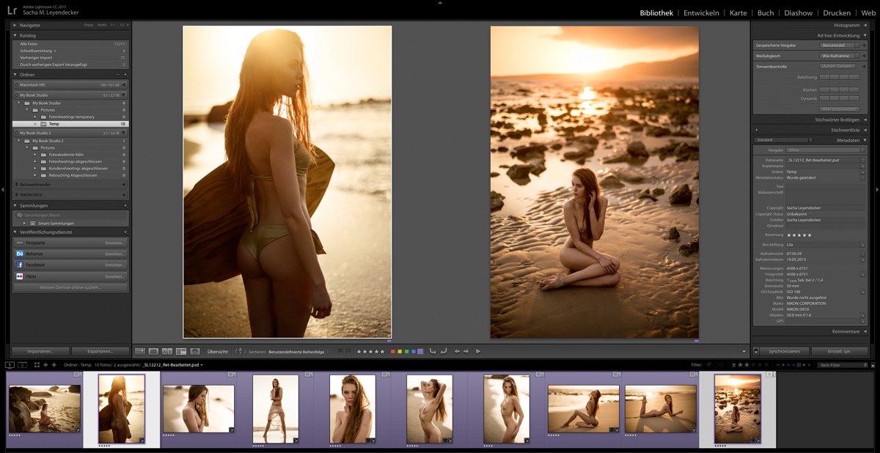Screen dimensions: 880x453
Task: Go back with filmstrip left arrow
Action: (45, 364)
